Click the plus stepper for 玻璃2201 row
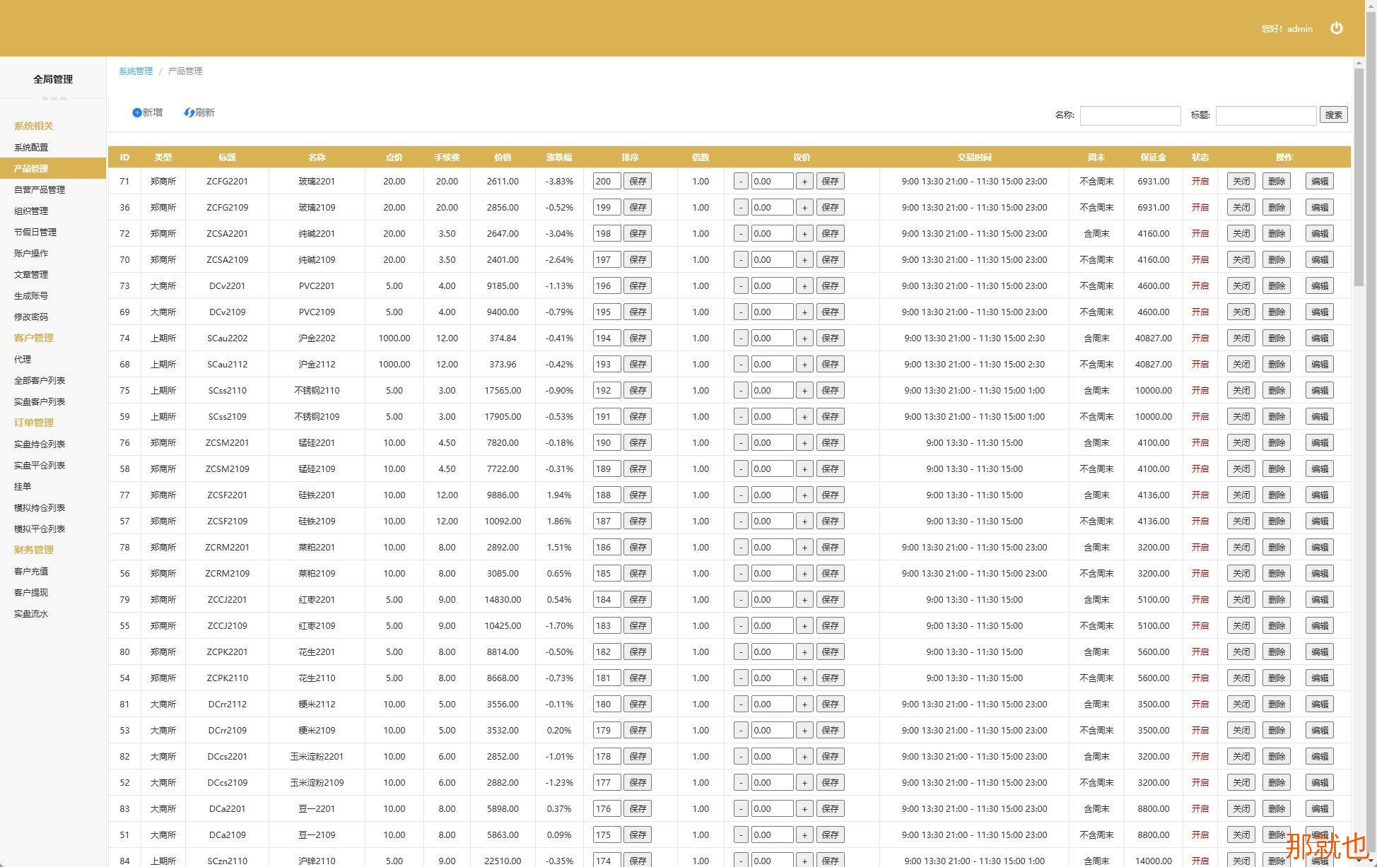The height and width of the screenshot is (867, 1377). 804,182
